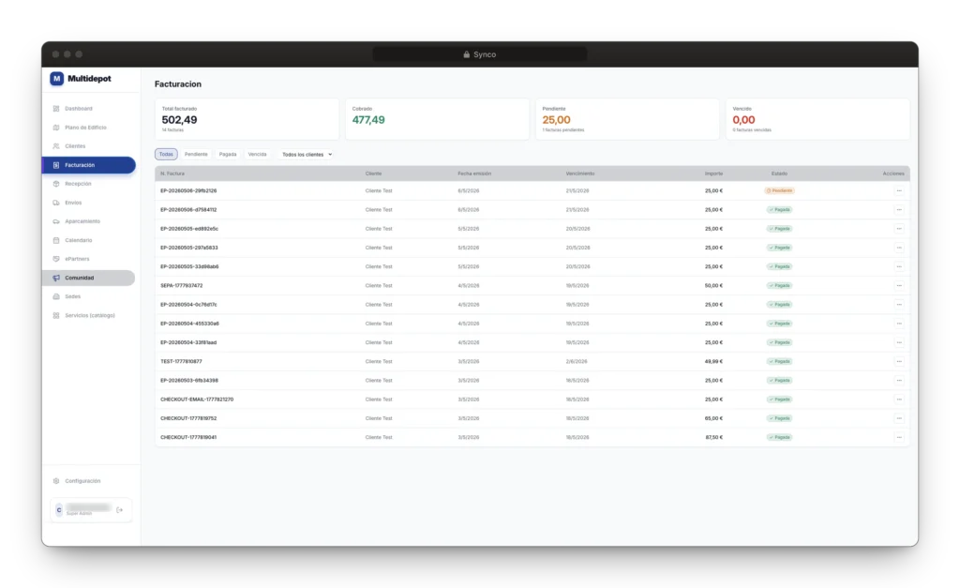
Task: Click the Total facturado 502,49 card
Action: click(247, 119)
